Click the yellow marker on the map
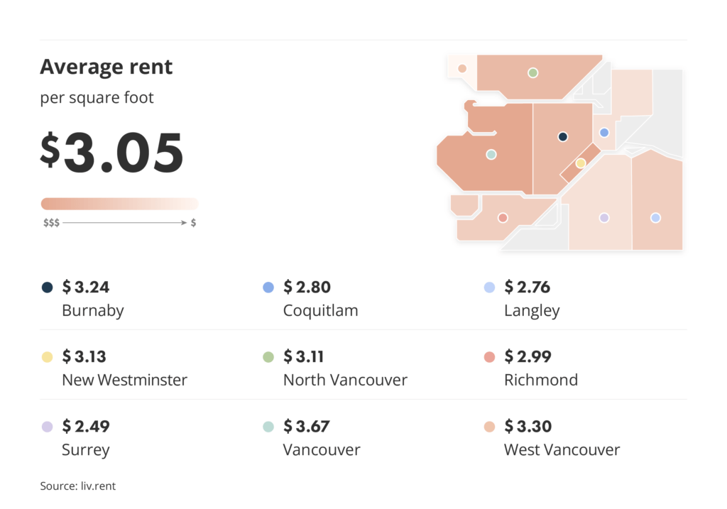The width and height of the screenshot is (727, 509). pyautogui.click(x=581, y=163)
